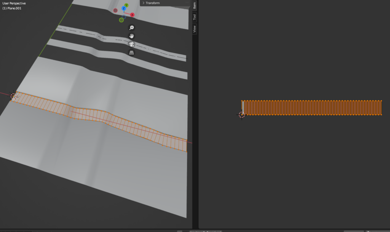
Task: Click the negative X red gizmo circle
Action: (115, 10)
